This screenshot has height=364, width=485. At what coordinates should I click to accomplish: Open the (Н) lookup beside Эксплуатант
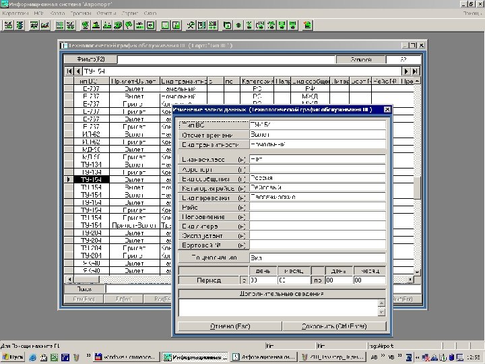[x=241, y=236]
